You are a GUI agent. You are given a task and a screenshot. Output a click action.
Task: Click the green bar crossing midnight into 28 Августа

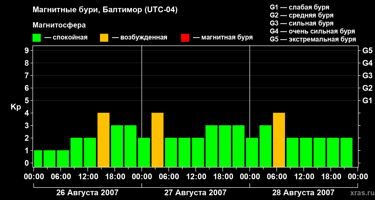[x=252, y=152]
